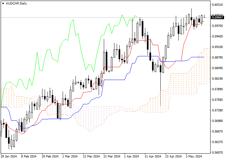Click price axis value 0.58495

coord(218,68)
